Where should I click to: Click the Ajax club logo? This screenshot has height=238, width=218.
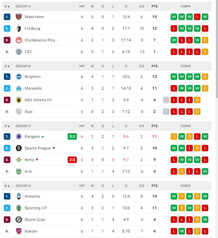click(x=18, y=112)
